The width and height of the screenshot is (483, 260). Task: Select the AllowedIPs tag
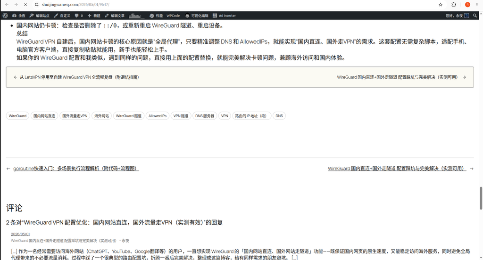click(x=158, y=116)
